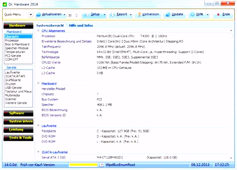
Task: Open the Aktualisieren dropdown arrow
Action: pyautogui.click(x=65, y=15)
